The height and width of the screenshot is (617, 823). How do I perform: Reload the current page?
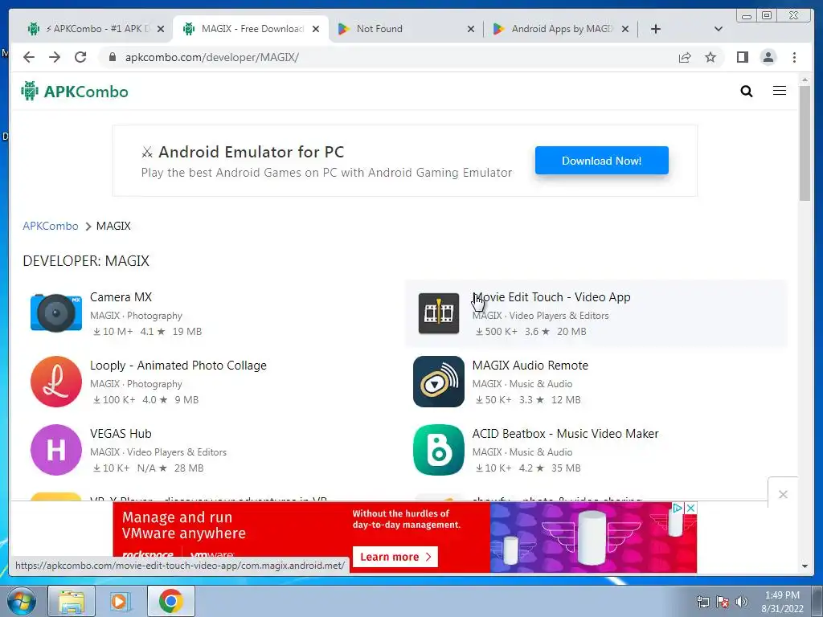pos(80,57)
